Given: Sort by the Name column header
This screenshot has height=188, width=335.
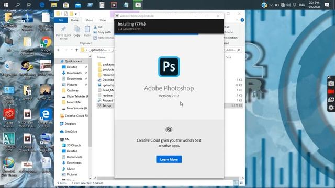Looking at the screenshot, I should pos(101,57).
